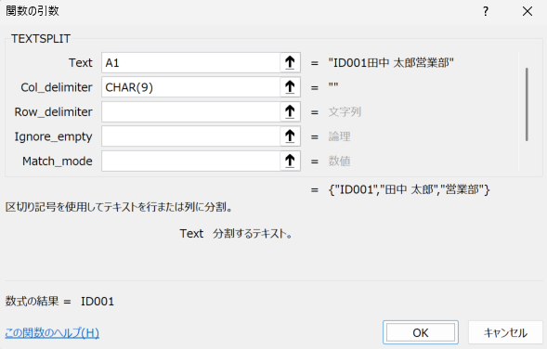Viewport: 547px width, 349px height.
Task: Click the empty Ignore_empty input field
Action: (x=190, y=136)
